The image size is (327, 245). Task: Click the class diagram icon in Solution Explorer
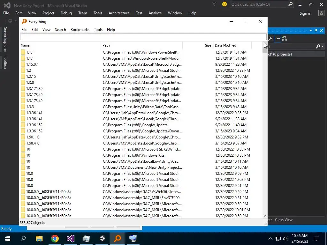pyautogui.click(x=285, y=39)
